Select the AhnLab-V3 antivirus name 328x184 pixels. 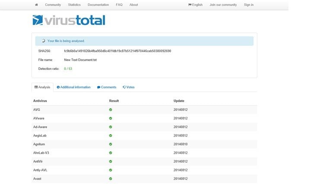[x=41, y=153]
